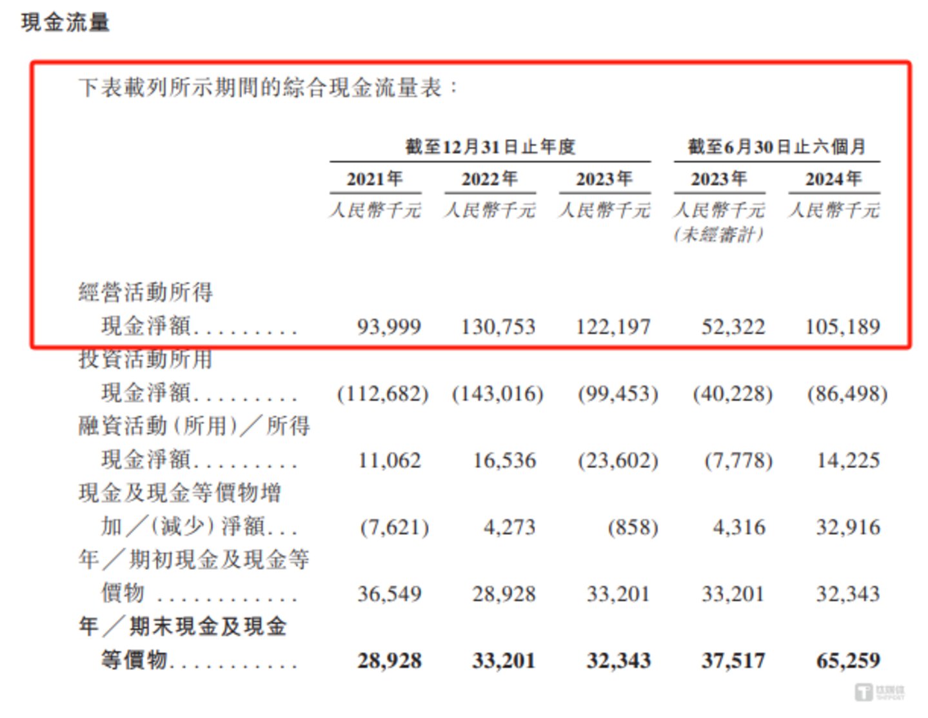Click the 2021年 column header
The height and width of the screenshot is (718, 928).
click(375, 179)
